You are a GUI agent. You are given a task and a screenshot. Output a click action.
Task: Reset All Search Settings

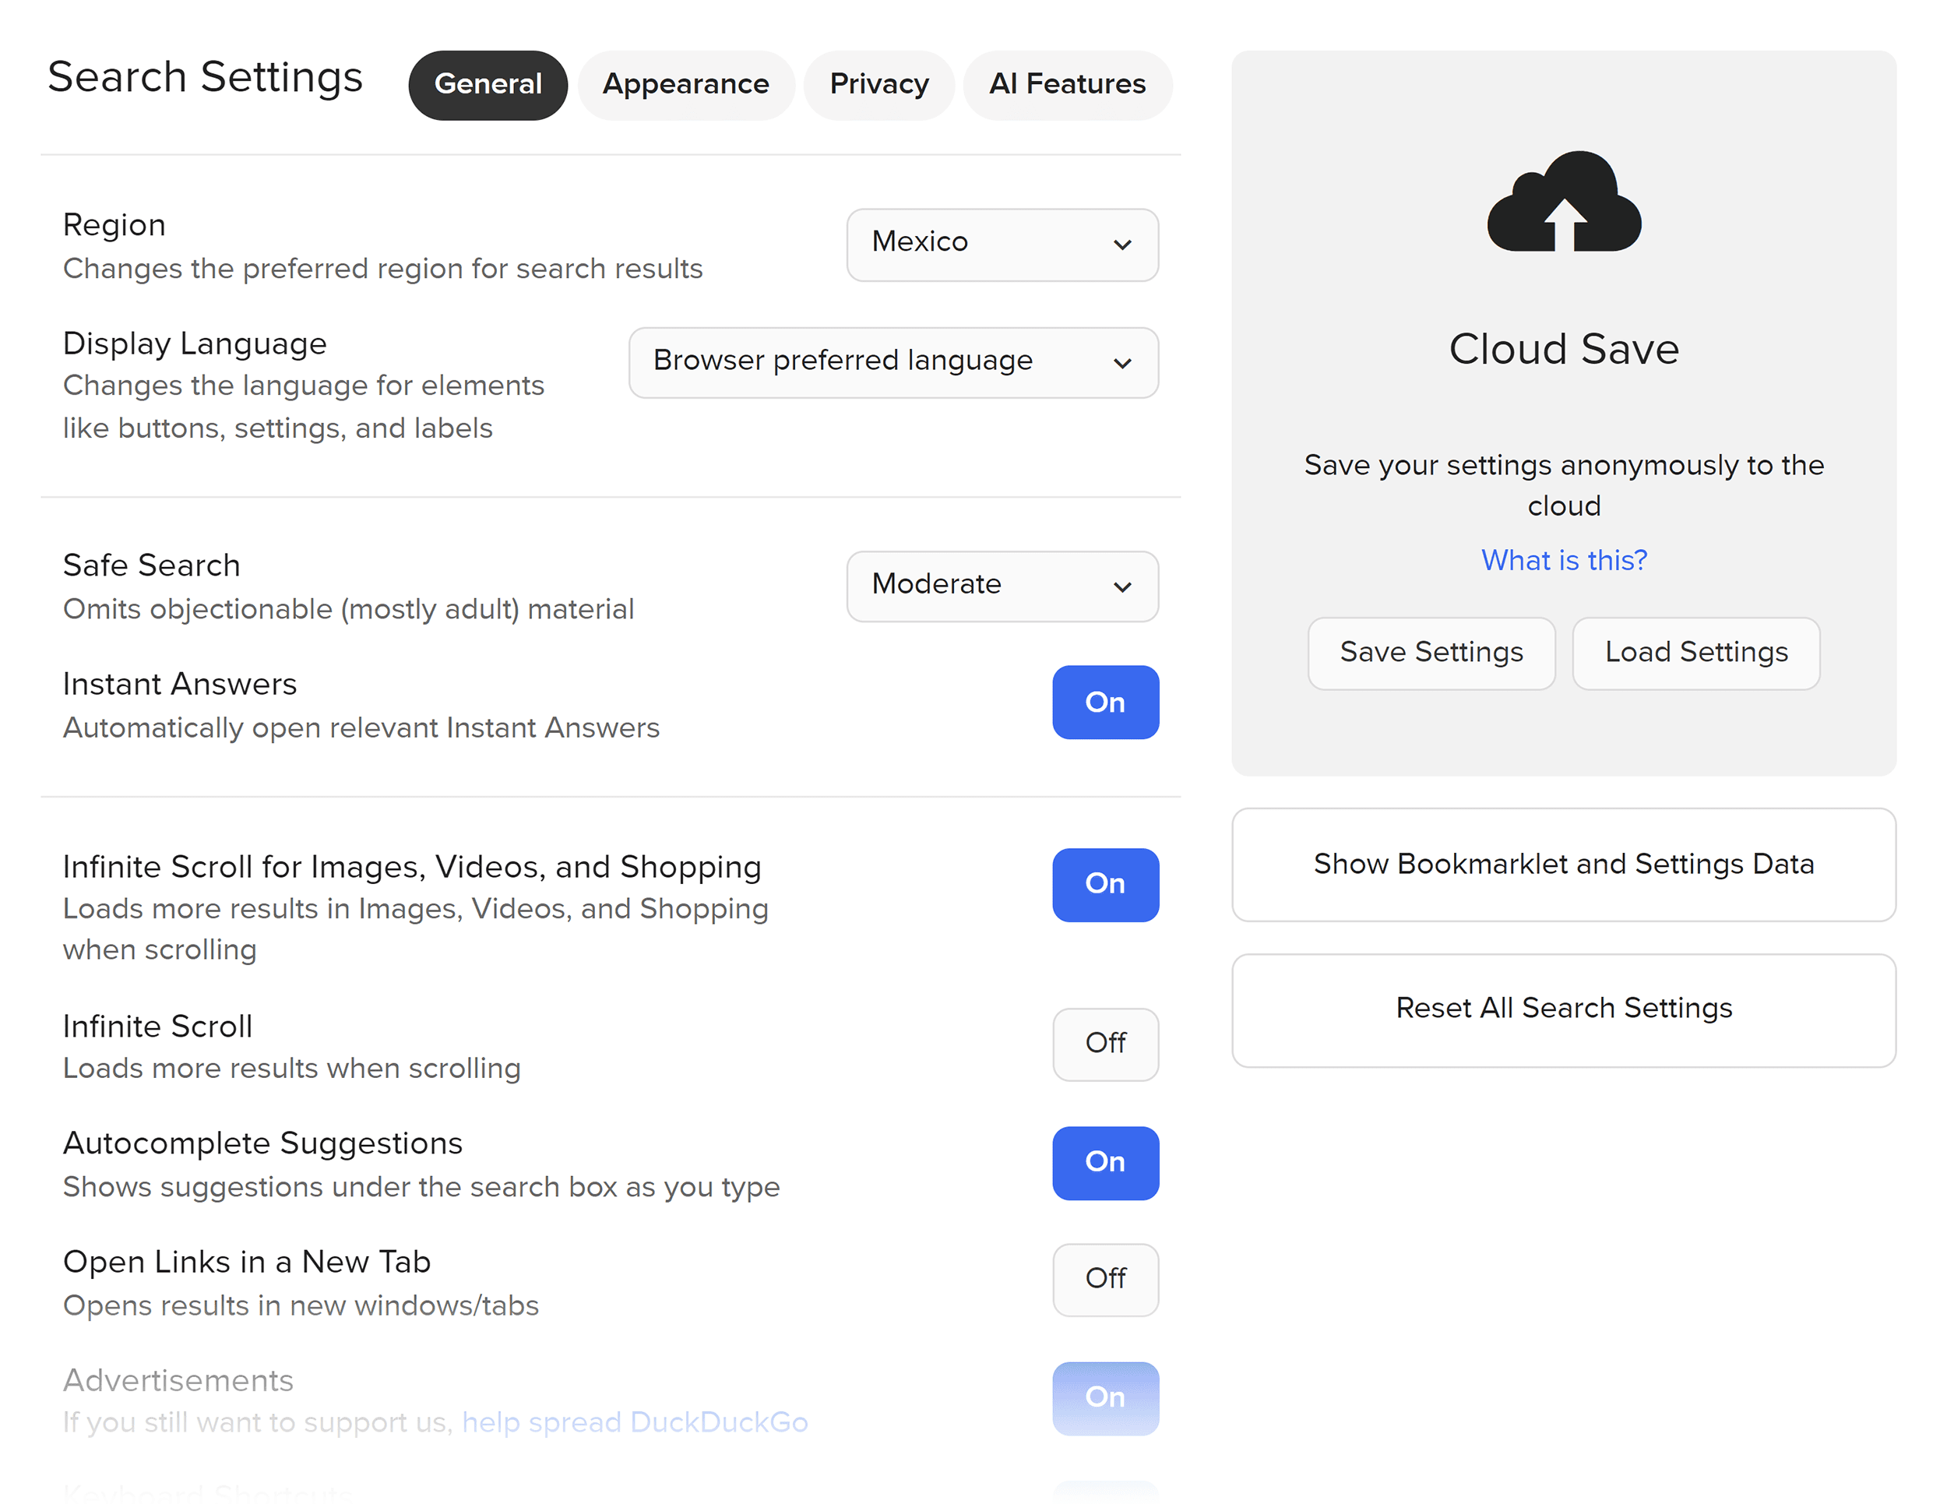coord(1564,1009)
